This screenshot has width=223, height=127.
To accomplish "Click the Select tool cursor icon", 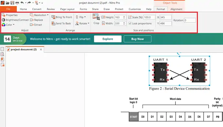I will [x=37, y=3].
